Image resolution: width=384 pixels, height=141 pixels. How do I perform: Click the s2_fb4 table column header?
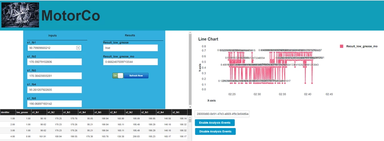(164, 112)
